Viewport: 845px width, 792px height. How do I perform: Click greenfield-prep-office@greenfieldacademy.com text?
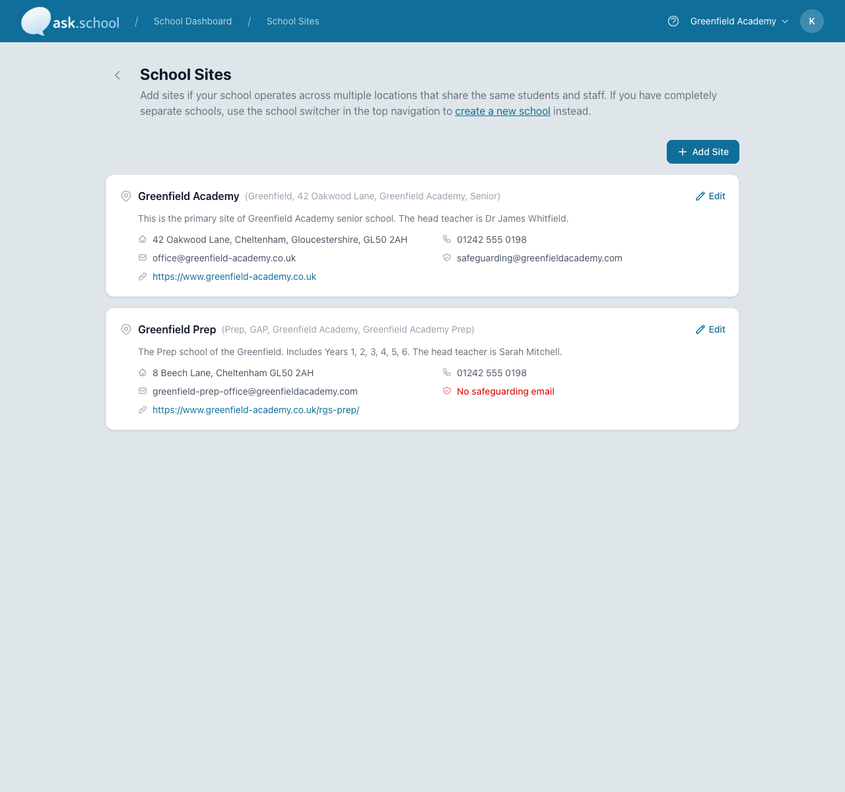[255, 391]
